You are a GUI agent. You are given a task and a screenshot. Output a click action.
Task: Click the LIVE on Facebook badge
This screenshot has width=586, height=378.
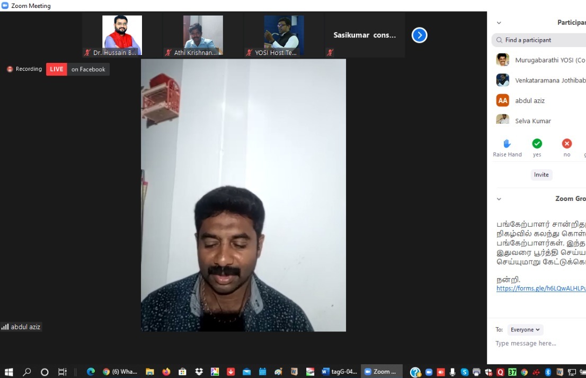click(78, 69)
